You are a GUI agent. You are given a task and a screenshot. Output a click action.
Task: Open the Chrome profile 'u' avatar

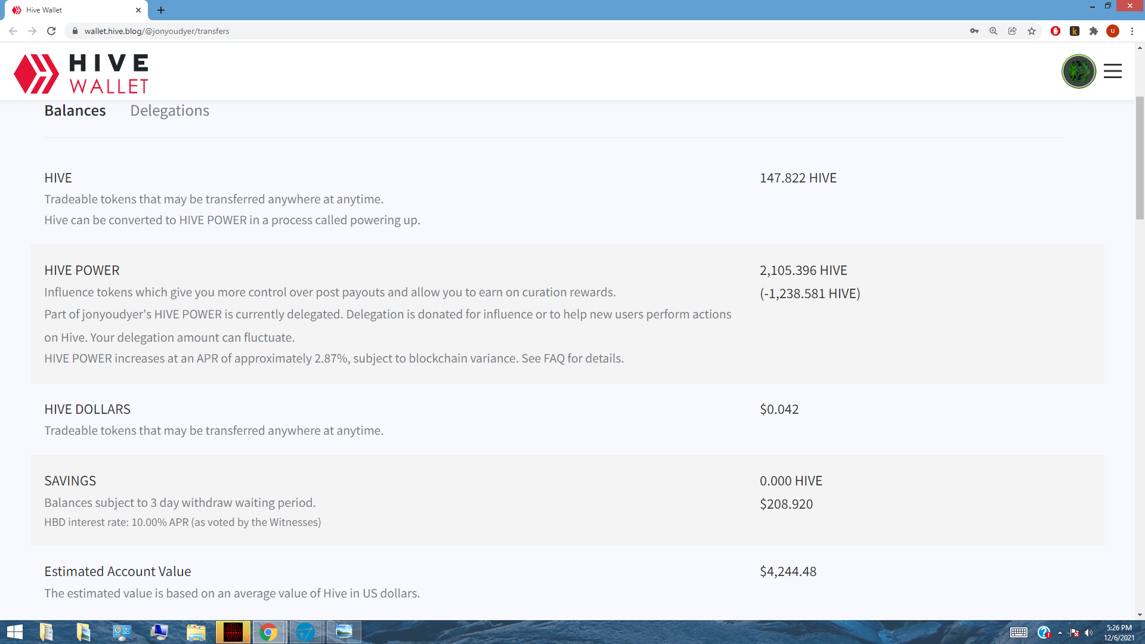click(x=1113, y=31)
